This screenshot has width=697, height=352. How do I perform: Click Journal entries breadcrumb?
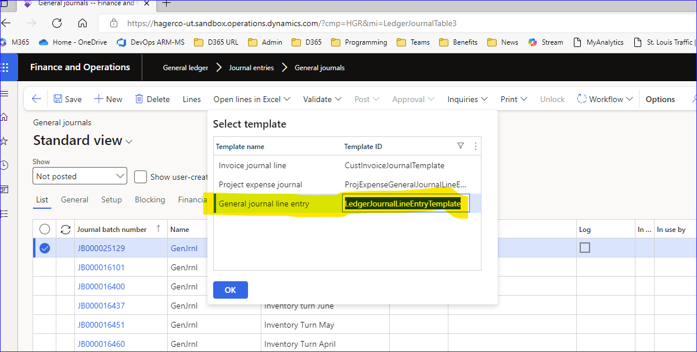pyautogui.click(x=251, y=68)
